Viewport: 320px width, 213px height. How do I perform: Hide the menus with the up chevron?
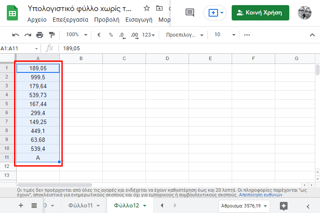pyautogui.click(x=312, y=35)
